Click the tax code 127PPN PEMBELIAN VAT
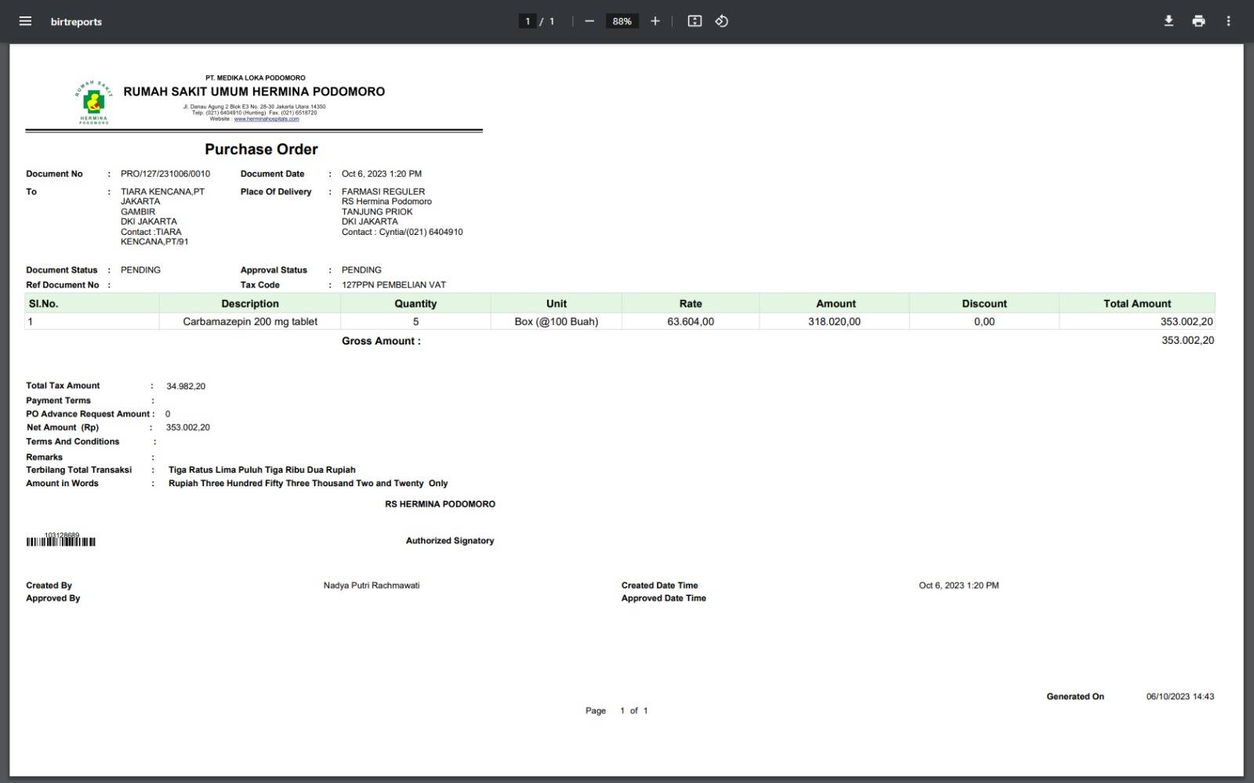1254x783 pixels. point(393,285)
